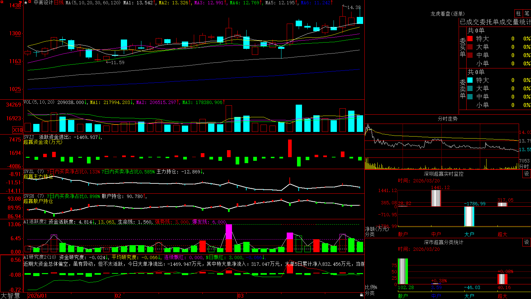This screenshot has height=299, width=531.
Task: Click the red square icon at top-left corner
Action: (x=2, y=2)
